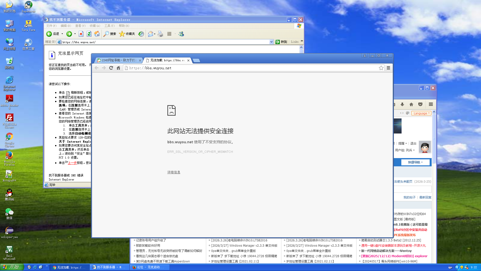Click the IE stop loading icon
481x271 pixels.
pyautogui.click(x=81, y=34)
